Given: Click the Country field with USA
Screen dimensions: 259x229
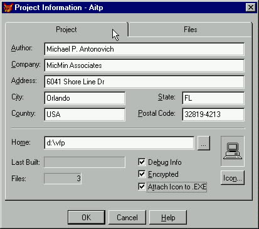Looking at the screenshot, I should tap(85, 114).
